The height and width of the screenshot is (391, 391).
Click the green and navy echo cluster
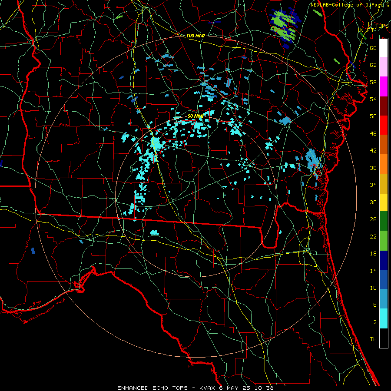point(285,27)
